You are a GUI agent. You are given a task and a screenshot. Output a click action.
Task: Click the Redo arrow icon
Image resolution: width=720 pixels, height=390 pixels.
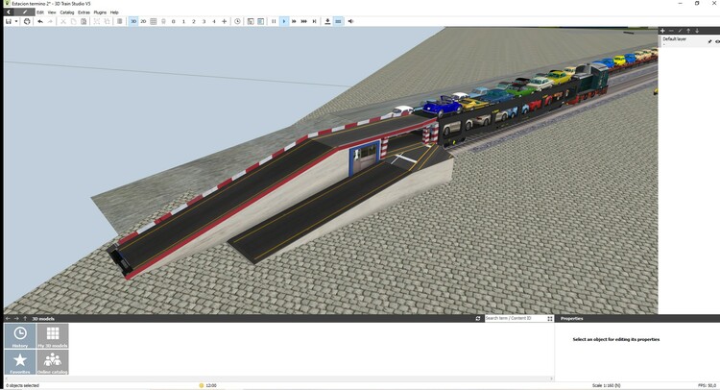[51, 21]
